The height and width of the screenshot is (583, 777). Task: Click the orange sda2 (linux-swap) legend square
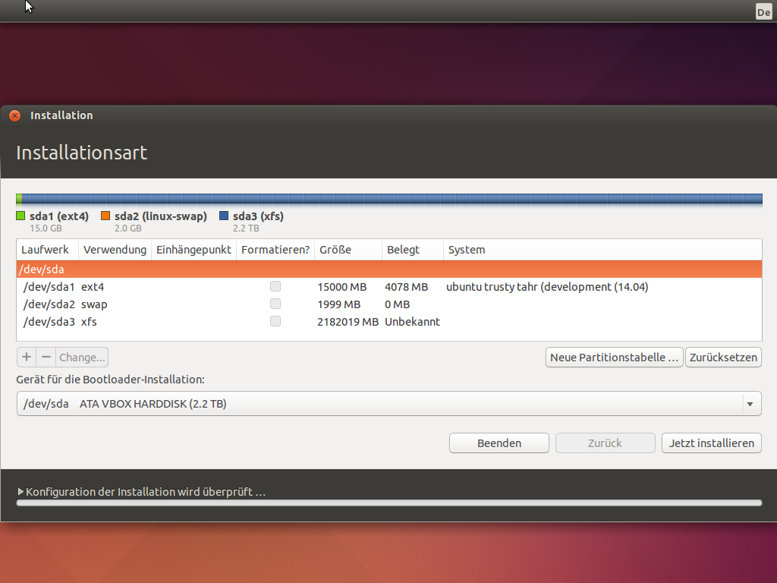[105, 216]
